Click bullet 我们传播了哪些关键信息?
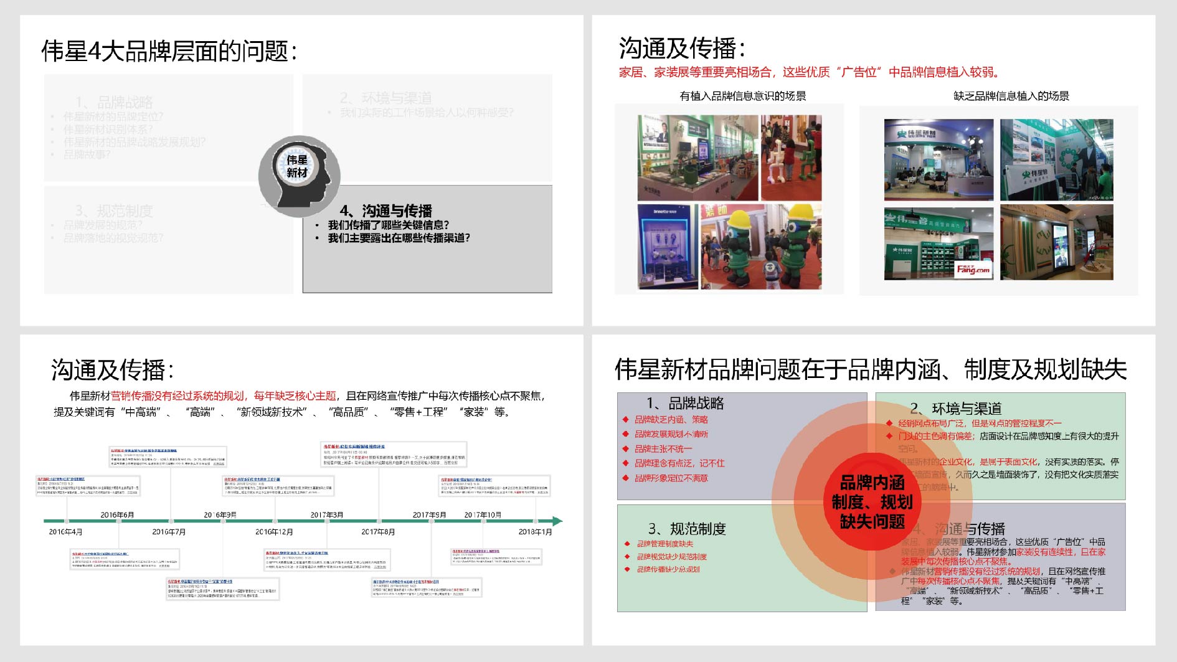The width and height of the screenshot is (1177, 662). (389, 225)
